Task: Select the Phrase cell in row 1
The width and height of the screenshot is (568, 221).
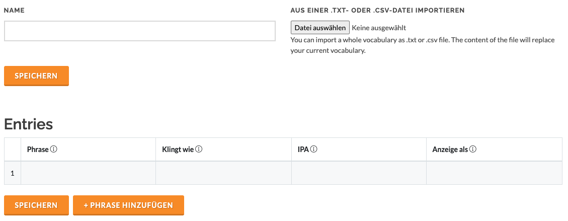Action: pos(89,173)
